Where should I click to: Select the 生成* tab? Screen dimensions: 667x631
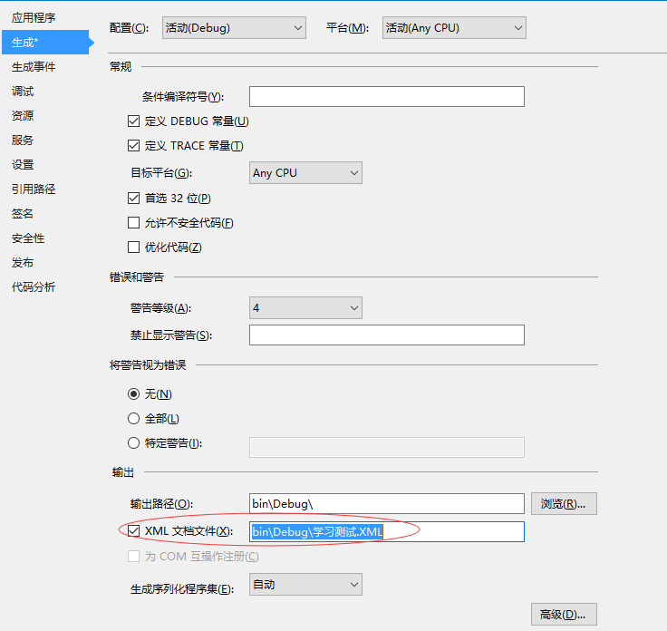[45, 42]
